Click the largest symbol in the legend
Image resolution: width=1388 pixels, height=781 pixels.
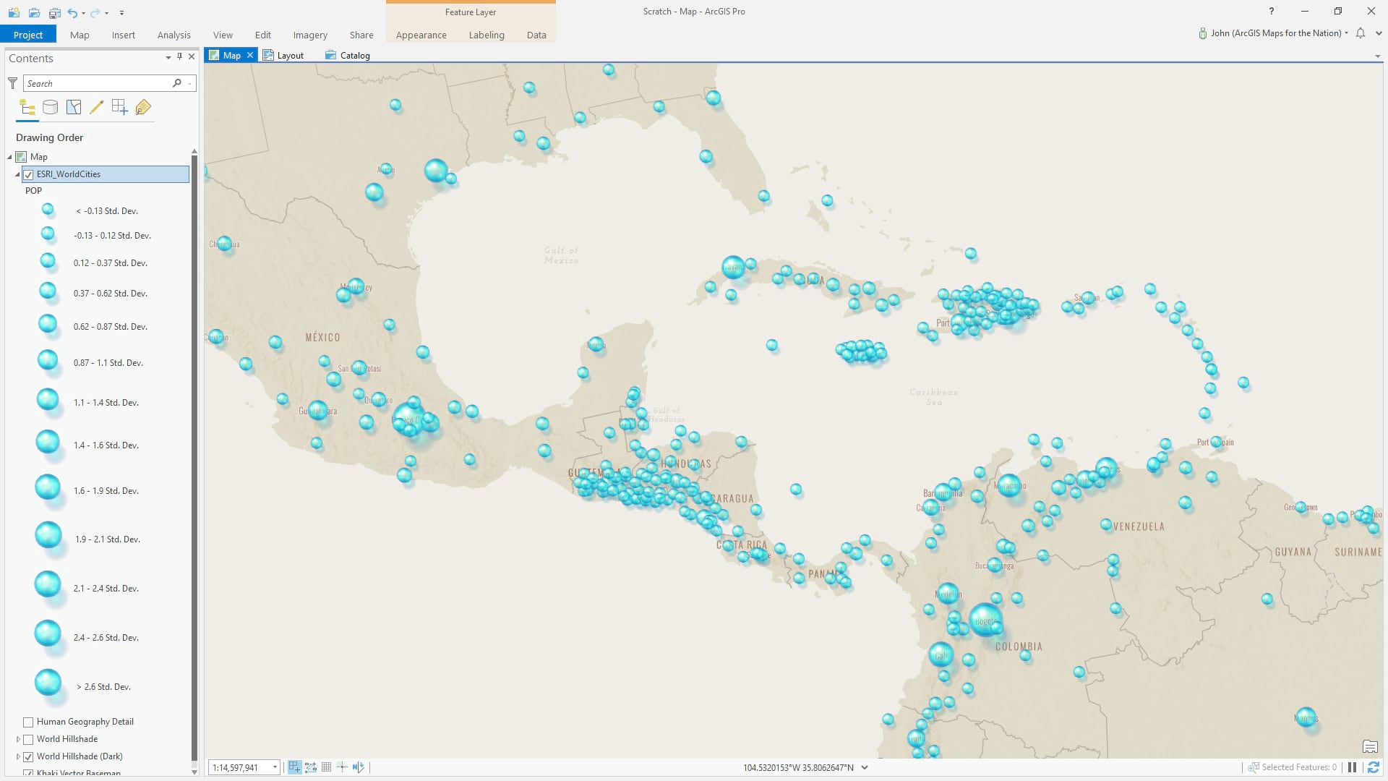pos(48,683)
